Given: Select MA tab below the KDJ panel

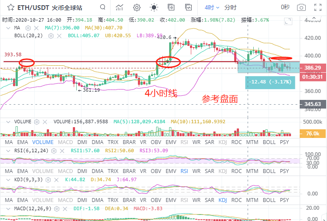Looking at the screenshot, I should 9,200.
